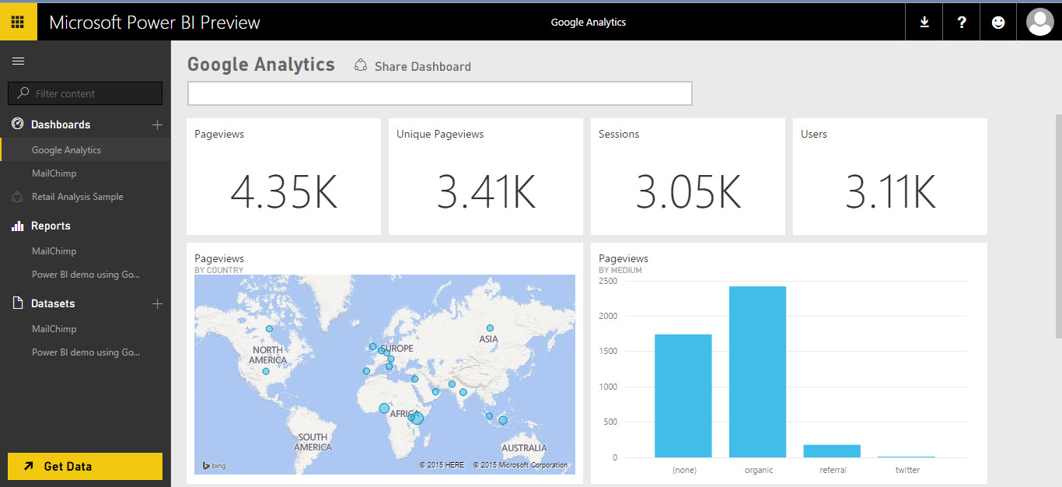Screen dimensions: 1062x487
Task: Click the Filter content search field
Action: (x=85, y=93)
